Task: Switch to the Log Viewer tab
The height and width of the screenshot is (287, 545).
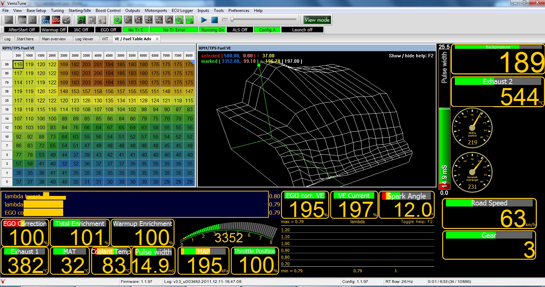Action: tap(84, 39)
